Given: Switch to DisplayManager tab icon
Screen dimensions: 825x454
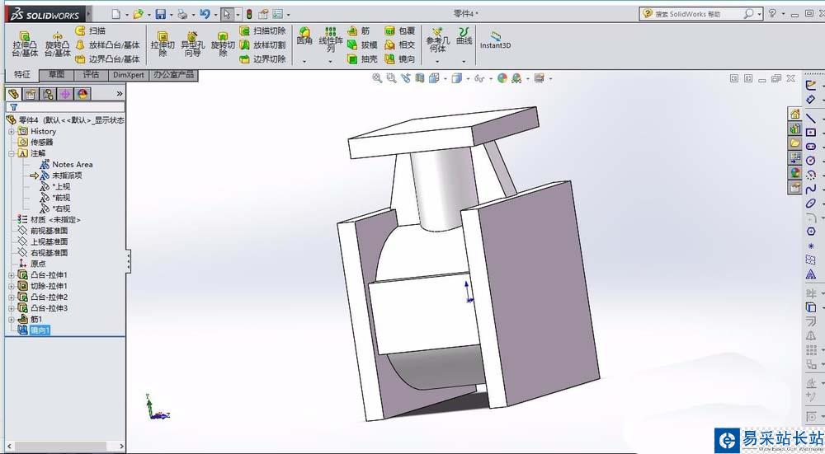Looking at the screenshot, I should (x=82, y=94).
